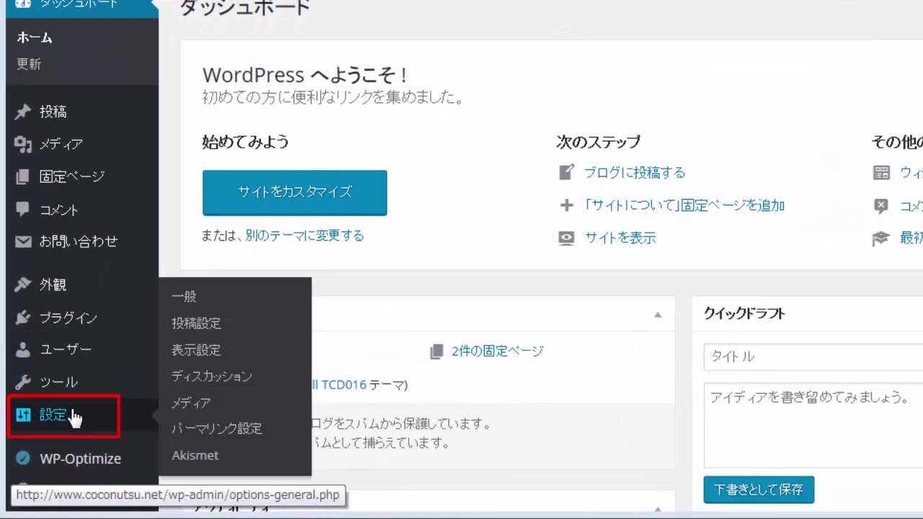Focus the タイトル input field
923x519 pixels.
[x=813, y=356]
